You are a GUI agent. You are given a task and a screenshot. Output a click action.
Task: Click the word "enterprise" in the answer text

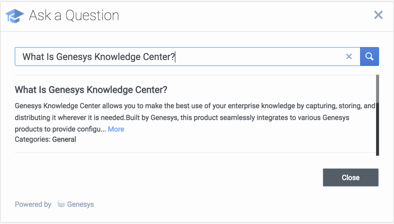pyautogui.click(x=240, y=106)
